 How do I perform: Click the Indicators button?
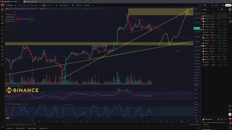[64, 5]
